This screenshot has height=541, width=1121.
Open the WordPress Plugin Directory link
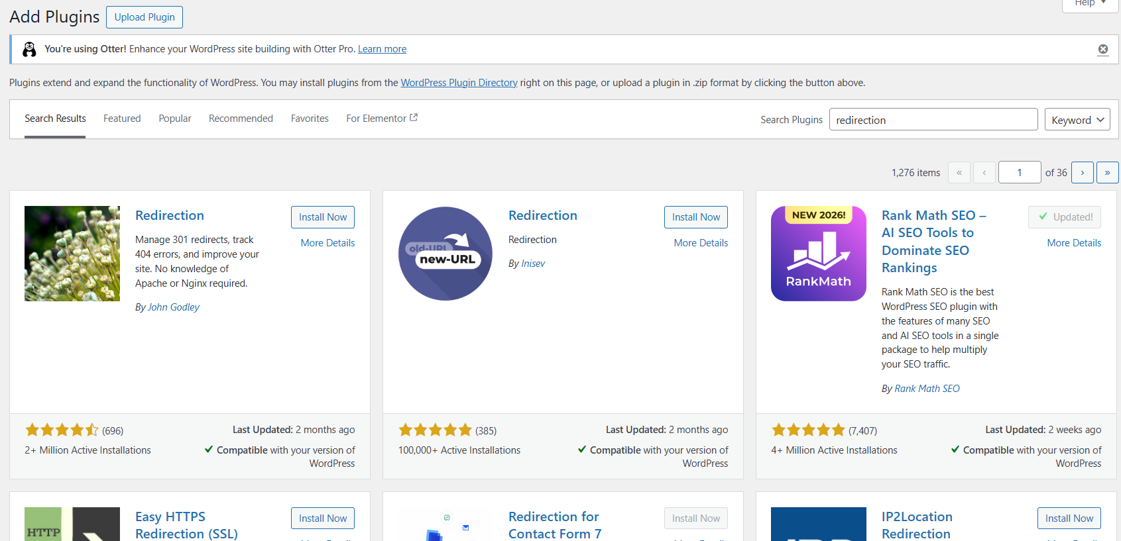click(459, 83)
